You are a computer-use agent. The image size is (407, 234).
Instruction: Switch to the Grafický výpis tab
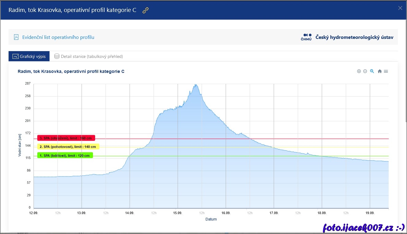(x=29, y=56)
